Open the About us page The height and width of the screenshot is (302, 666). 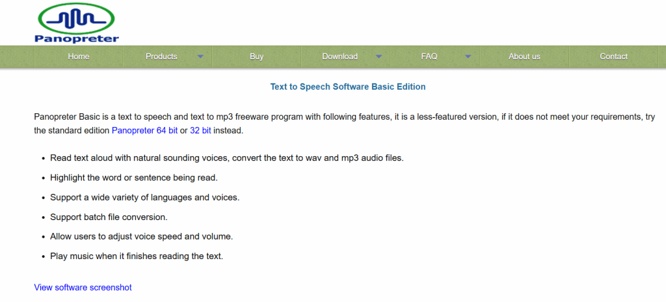tap(524, 57)
